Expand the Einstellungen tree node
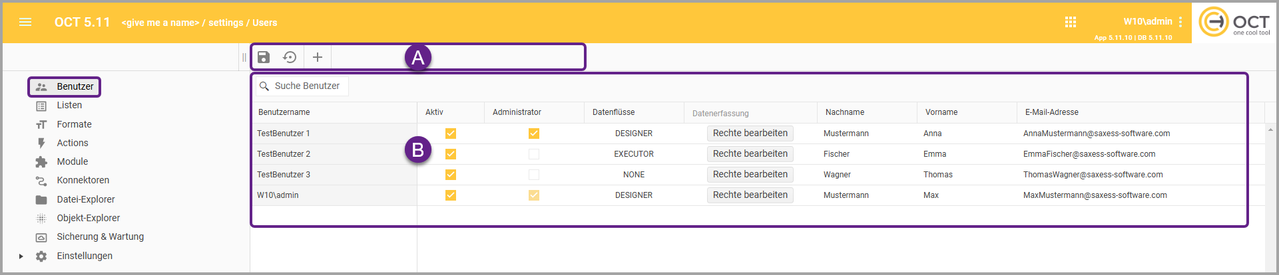The width and height of the screenshot is (1279, 275). point(21,256)
